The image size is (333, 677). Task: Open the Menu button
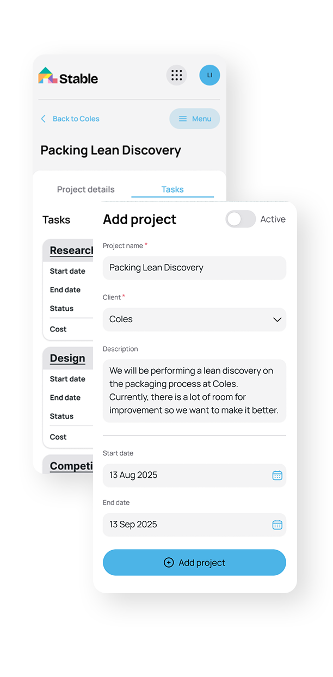point(194,119)
